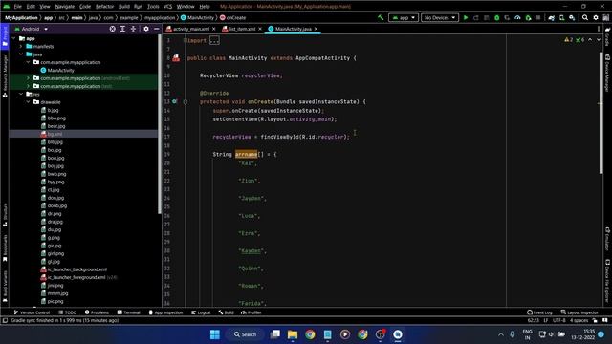The height and width of the screenshot is (344, 612).
Task: Click the Stop icon in the toolbar
Action: click(x=538, y=17)
